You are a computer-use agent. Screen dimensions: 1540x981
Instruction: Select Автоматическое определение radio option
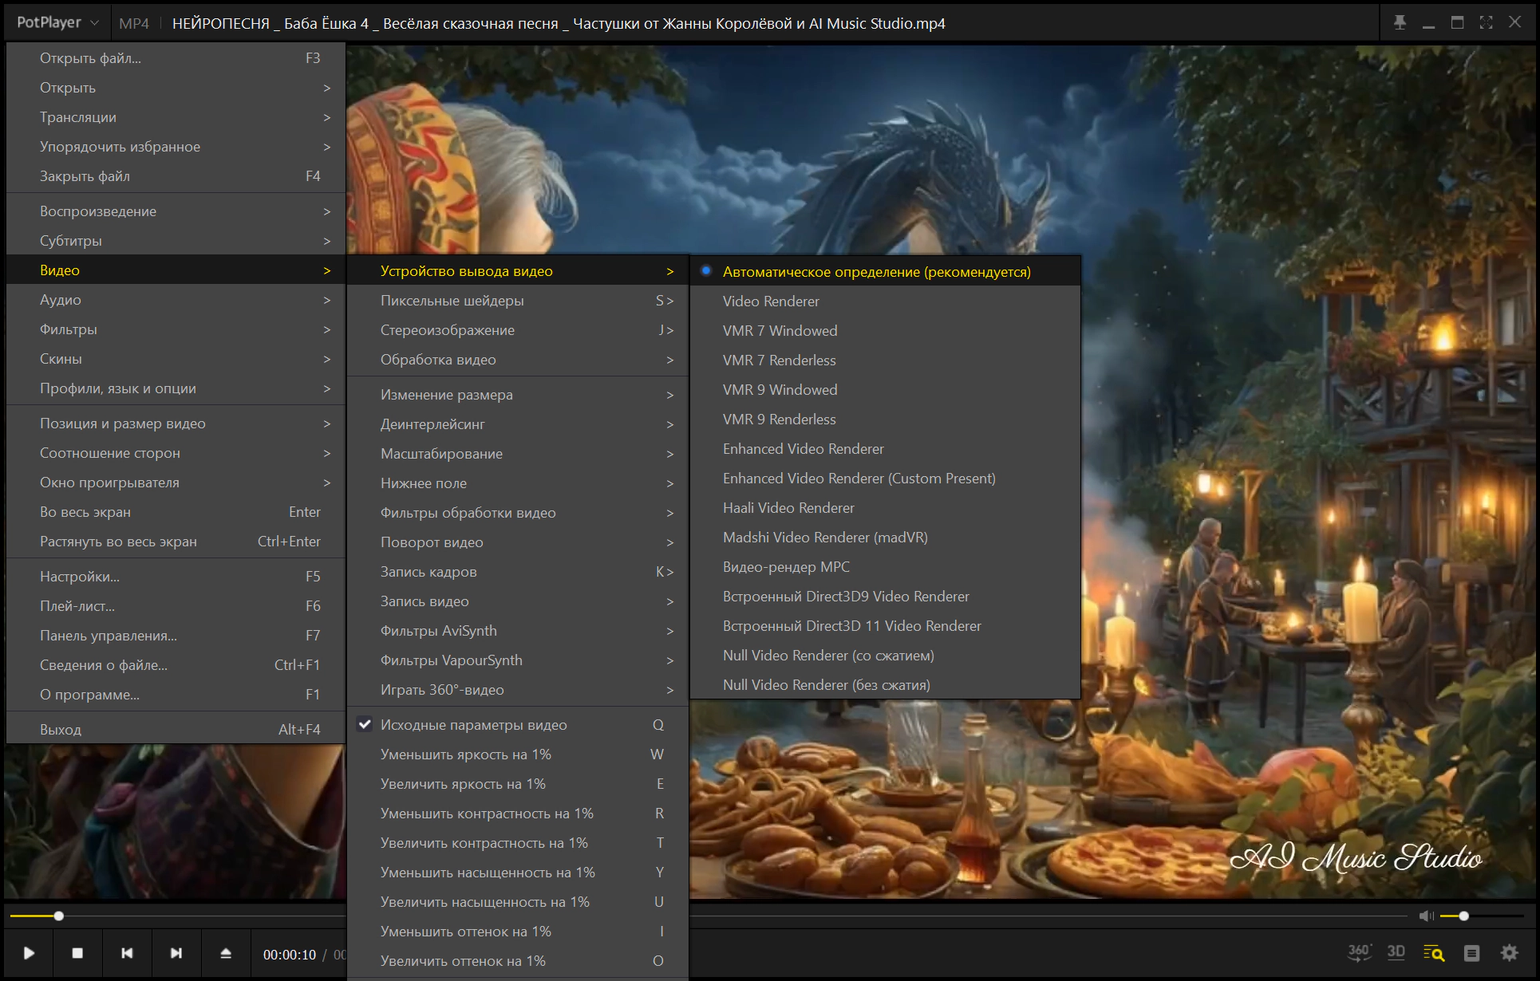(x=876, y=272)
